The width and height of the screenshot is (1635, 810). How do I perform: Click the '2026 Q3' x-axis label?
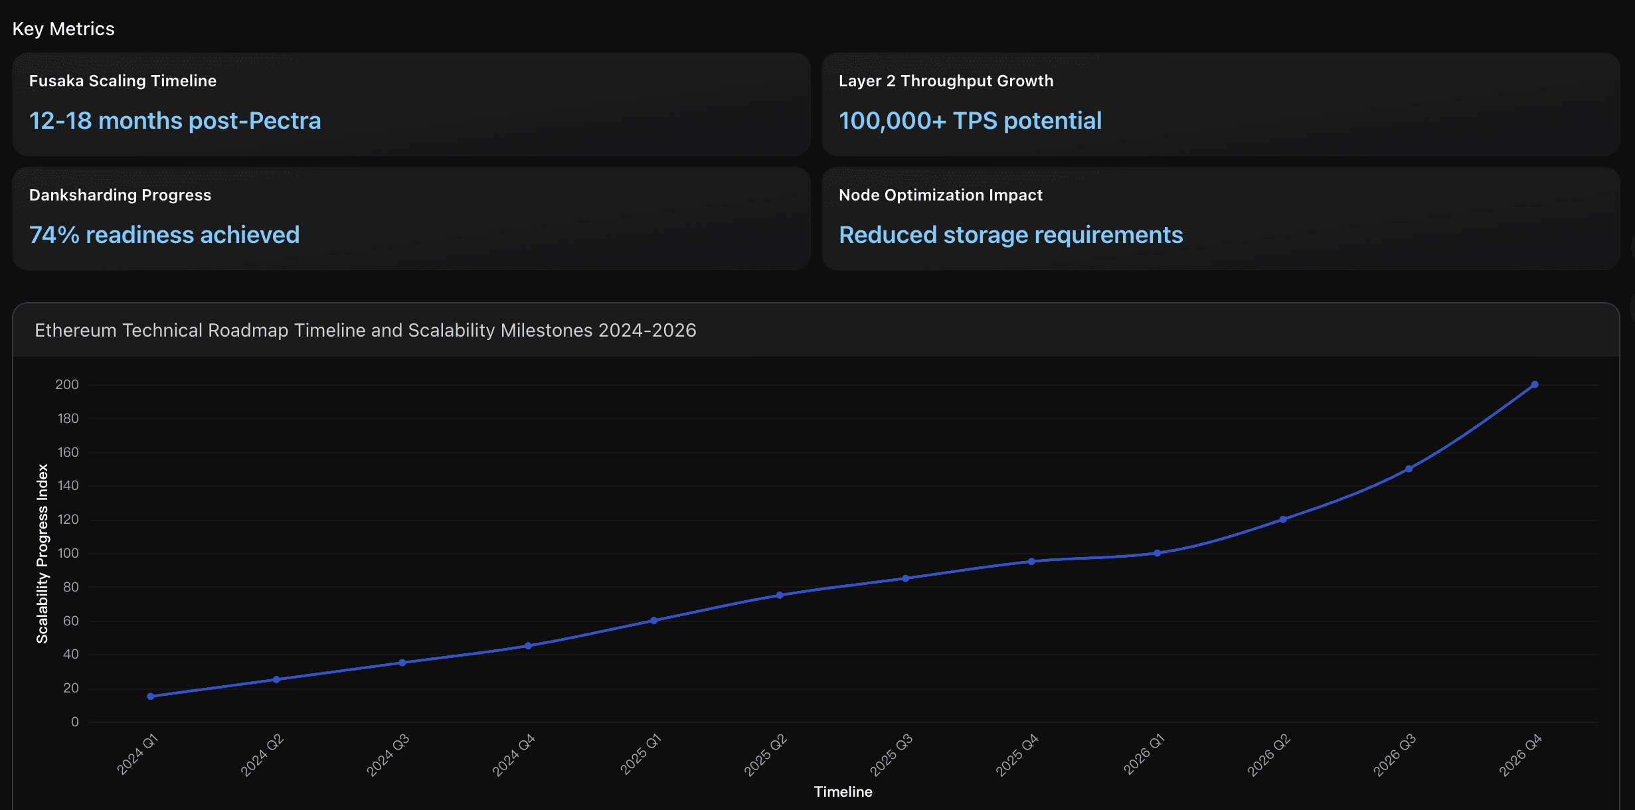pos(1395,755)
